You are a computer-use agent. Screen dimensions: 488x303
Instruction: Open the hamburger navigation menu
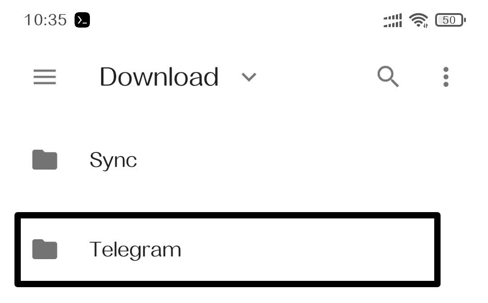coord(45,77)
